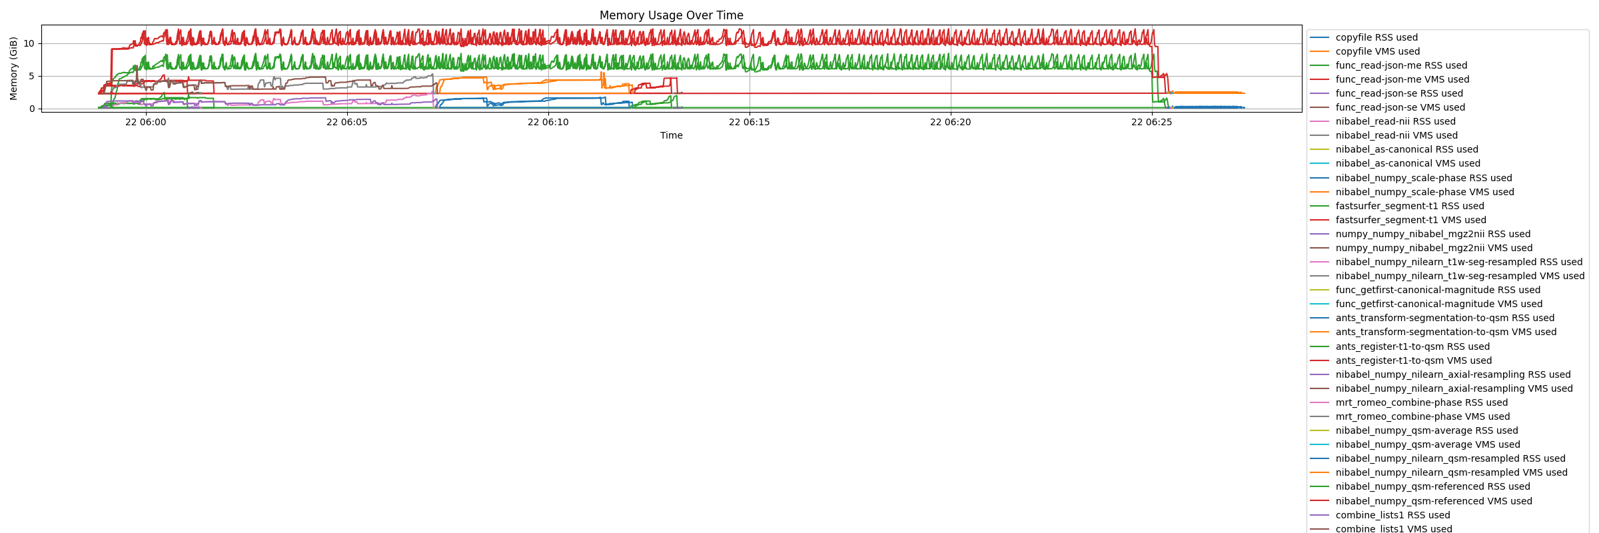Click the y-axis tick label 0
The image size is (1599, 533).
(x=31, y=109)
